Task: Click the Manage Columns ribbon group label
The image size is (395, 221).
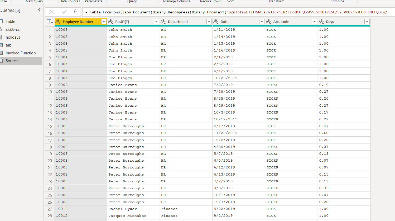Action: pyautogui.click(x=177, y=1)
